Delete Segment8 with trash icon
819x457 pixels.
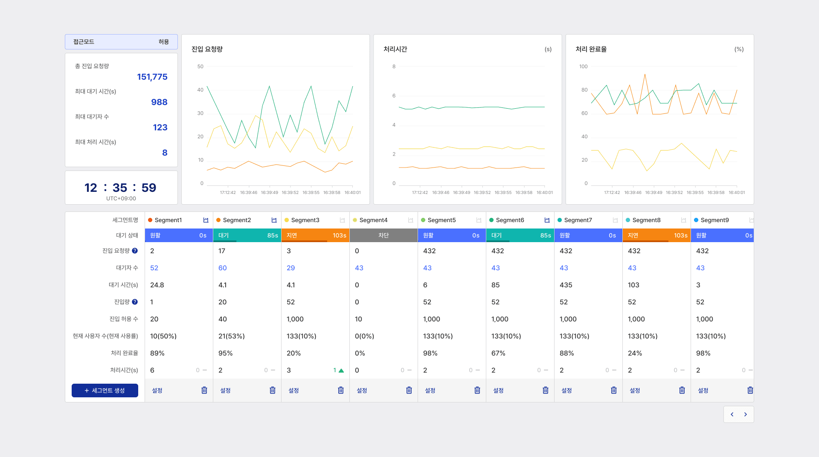682,390
